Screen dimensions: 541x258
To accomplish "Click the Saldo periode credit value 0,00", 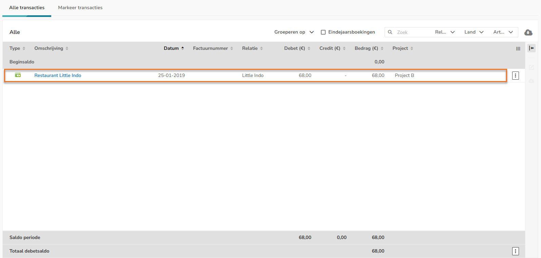I will pos(342,238).
